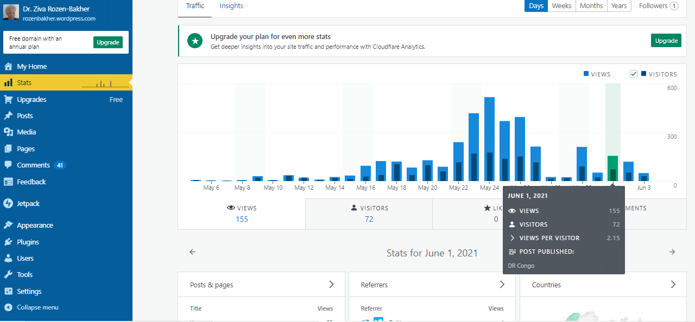Click the Plugins plug icon
The height and width of the screenshot is (322, 695).
tap(8, 242)
